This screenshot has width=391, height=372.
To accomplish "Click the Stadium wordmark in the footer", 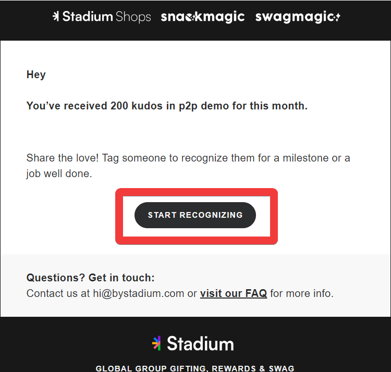I will [201, 343].
